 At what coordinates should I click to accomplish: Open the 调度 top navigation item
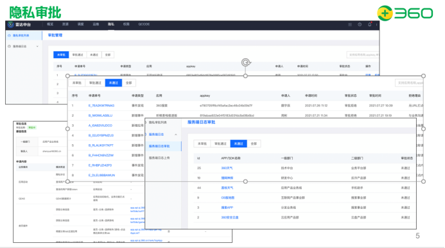tap(81, 24)
